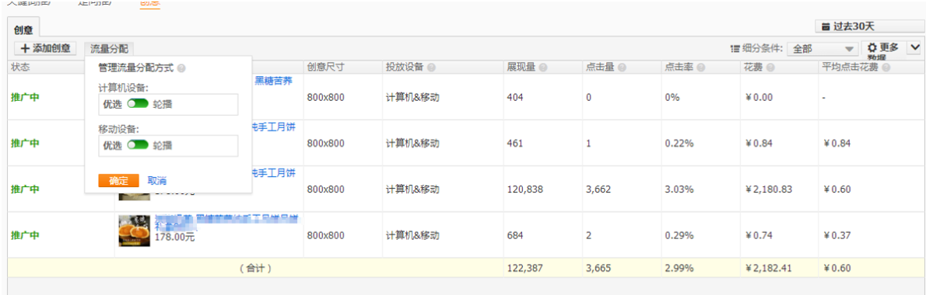Toggle 计算机设备 优选/轮播 switch
This screenshot has height=295, width=926.
click(138, 103)
